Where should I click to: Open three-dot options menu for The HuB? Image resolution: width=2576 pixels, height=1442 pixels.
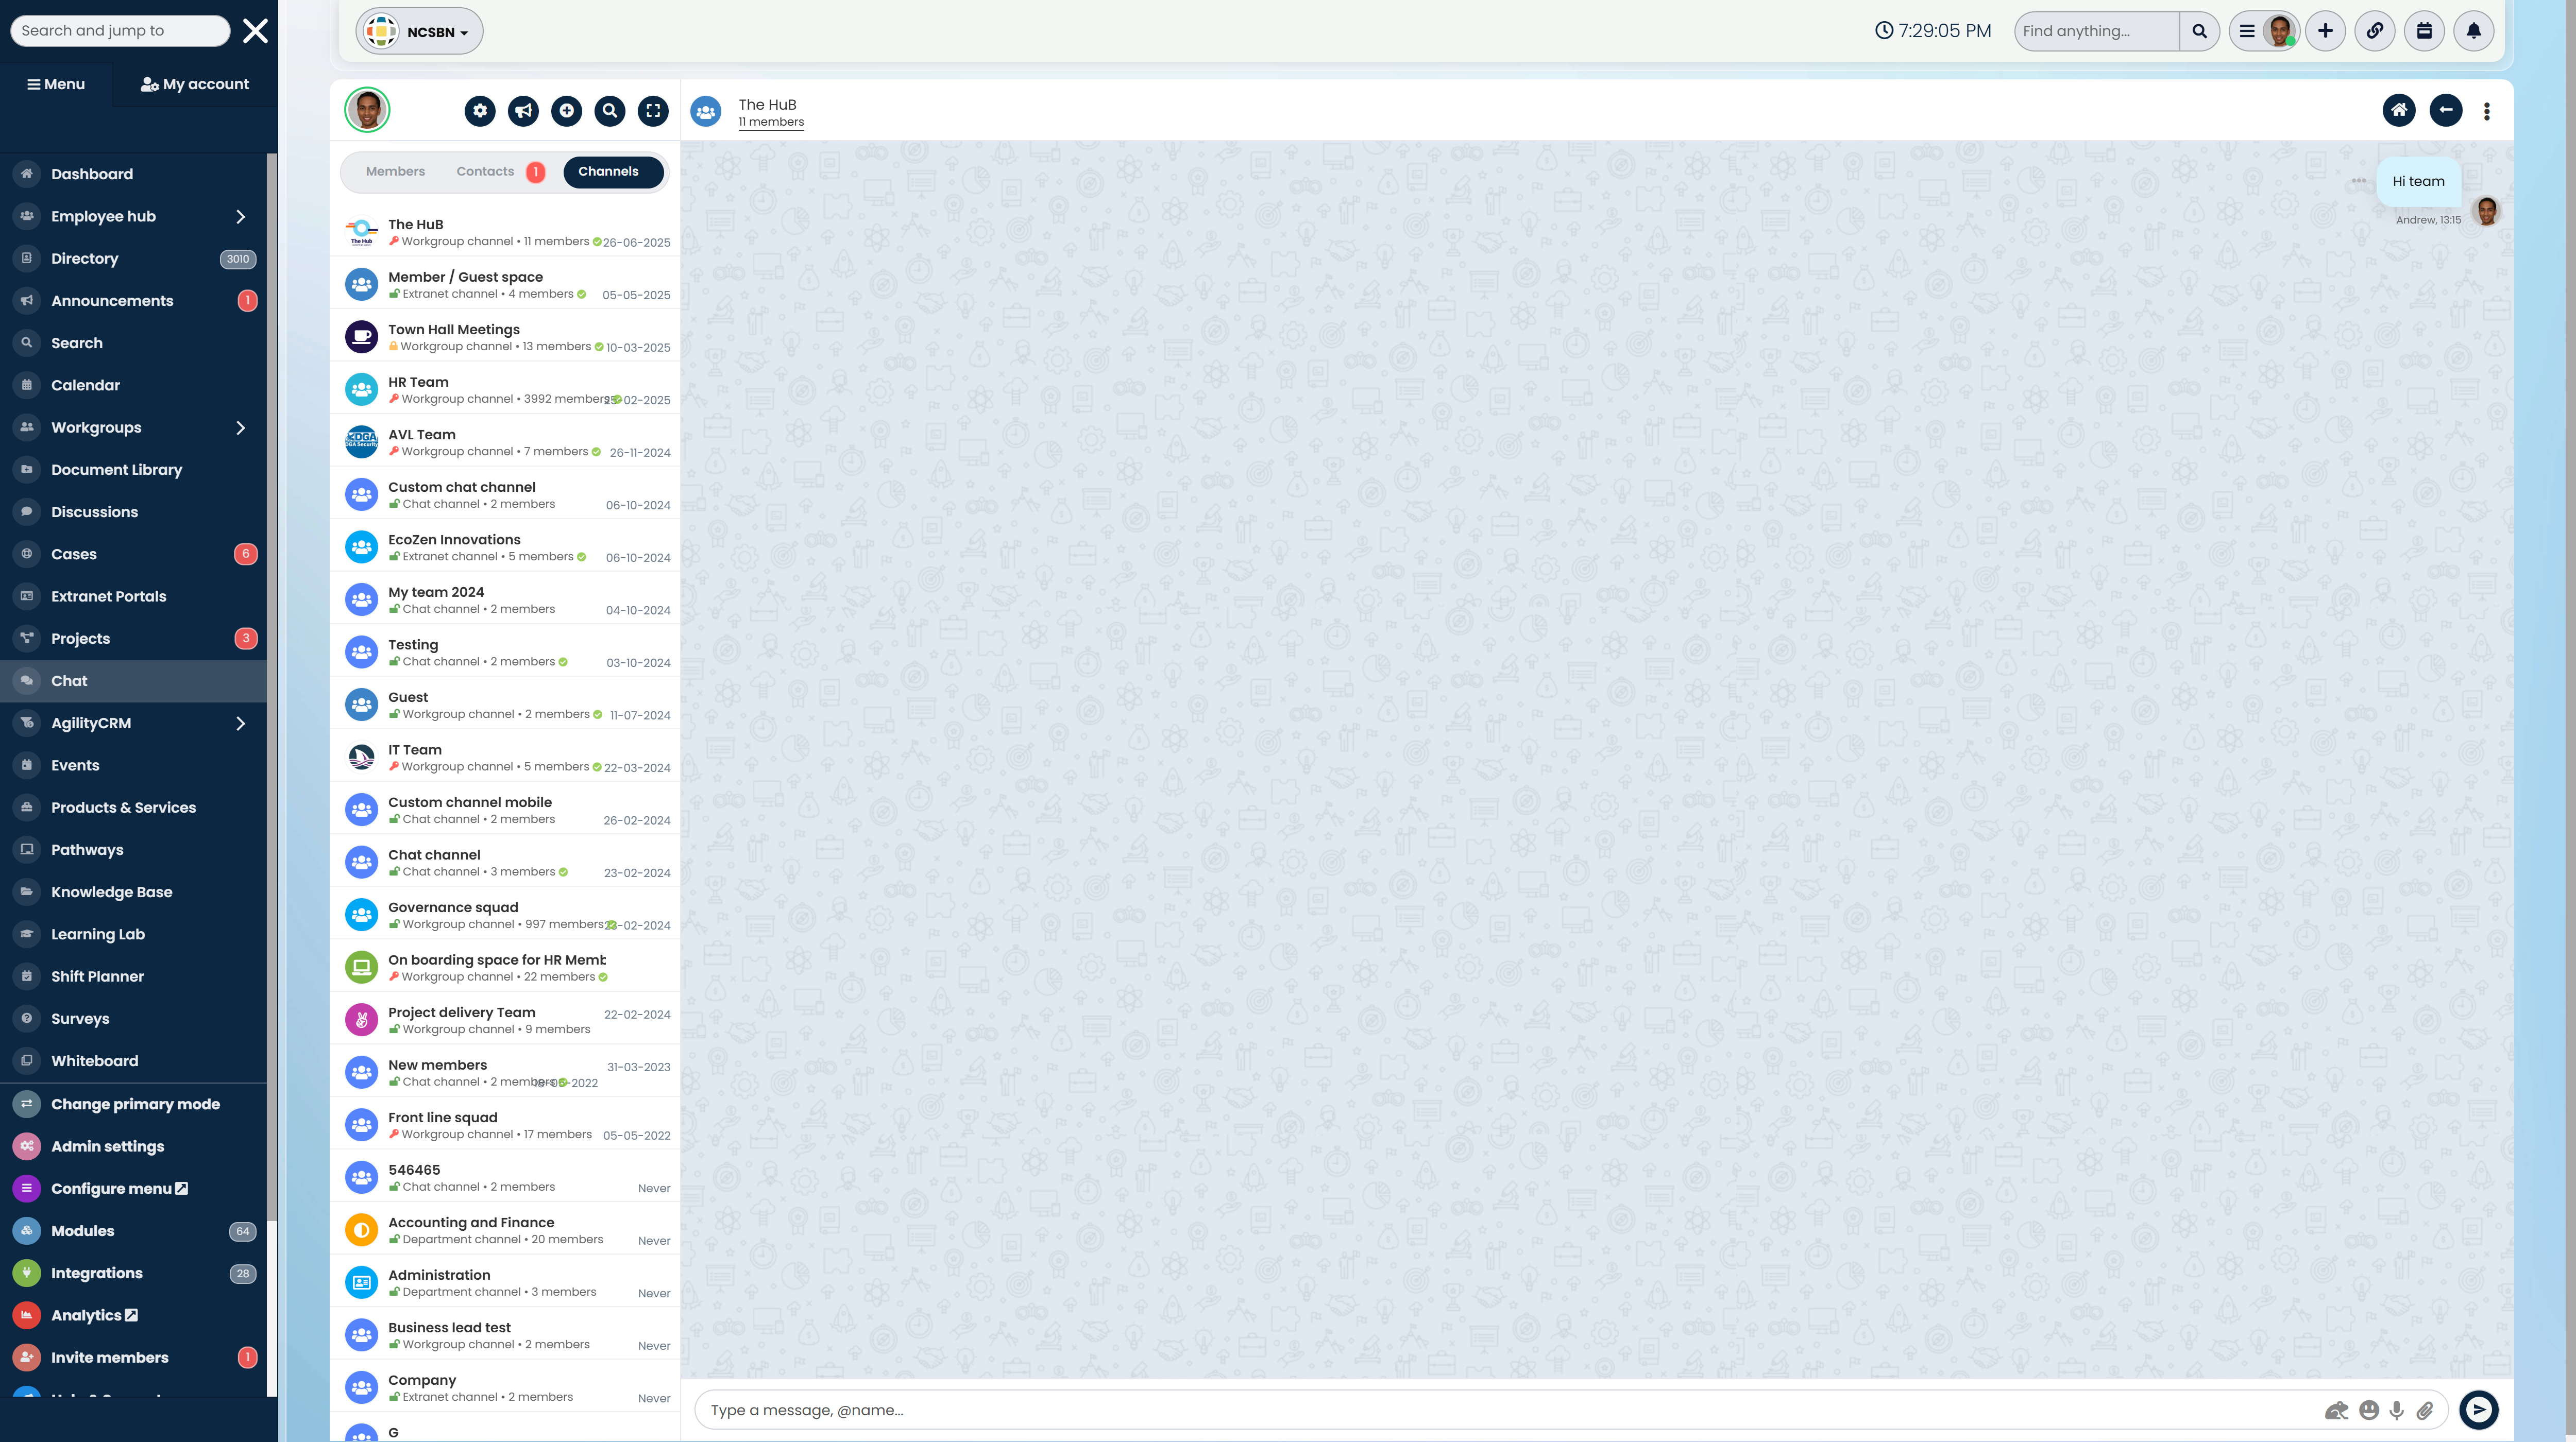coord(2487,111)
